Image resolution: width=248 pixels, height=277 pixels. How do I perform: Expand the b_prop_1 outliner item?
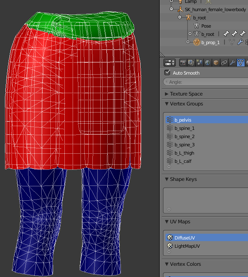pyautogui.click(x=188, y=42)
